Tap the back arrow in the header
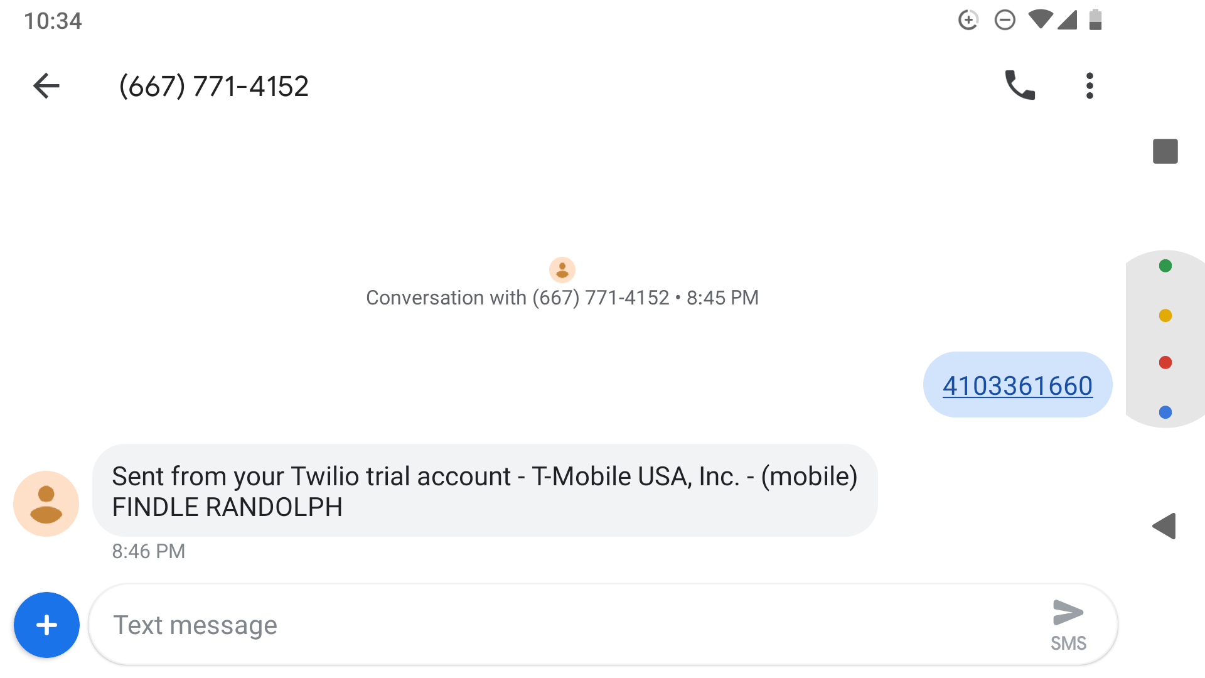 click(46, 86)
